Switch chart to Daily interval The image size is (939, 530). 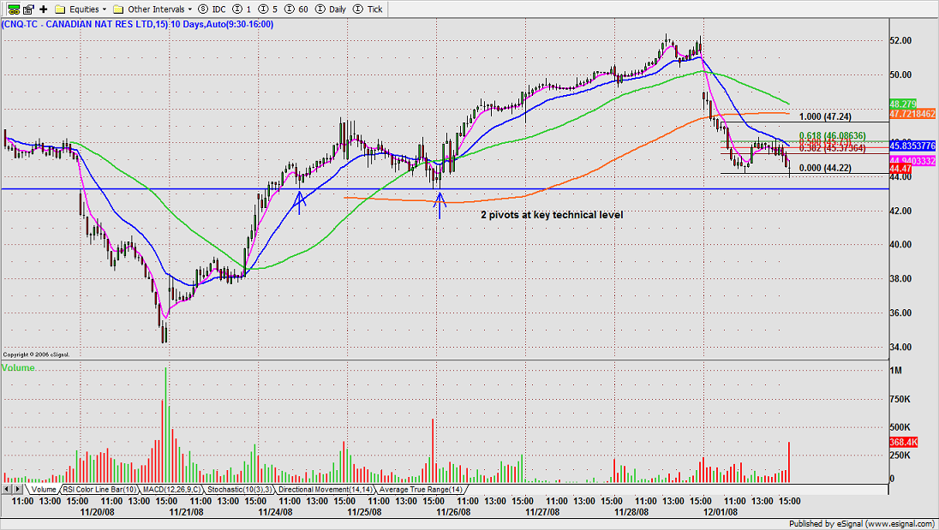point(331,9)
